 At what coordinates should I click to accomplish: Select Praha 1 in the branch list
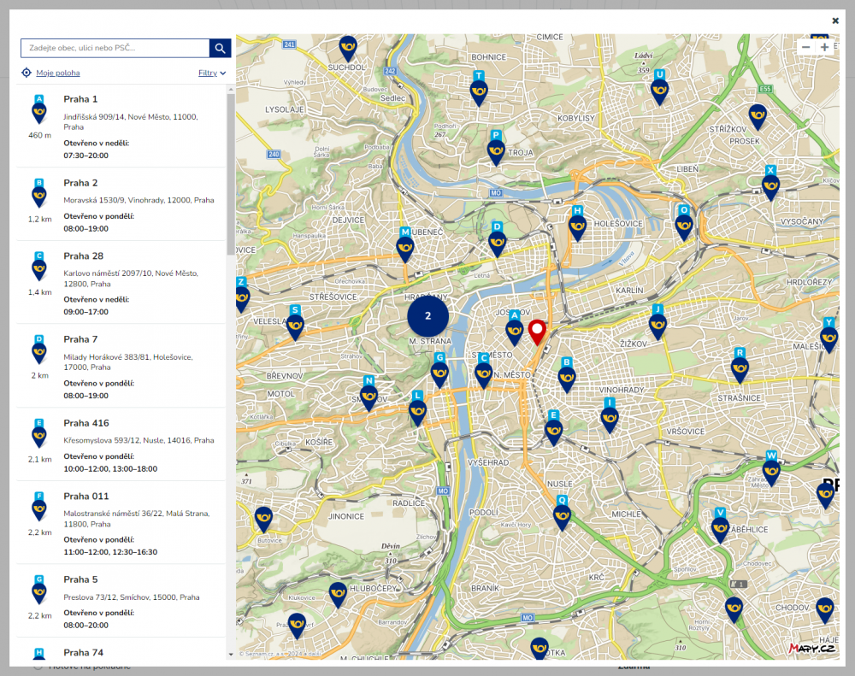(121, 126)
